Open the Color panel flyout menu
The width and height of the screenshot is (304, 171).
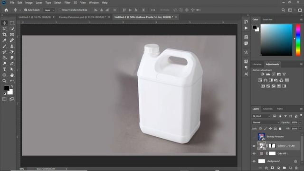click(x=301, y=19)
